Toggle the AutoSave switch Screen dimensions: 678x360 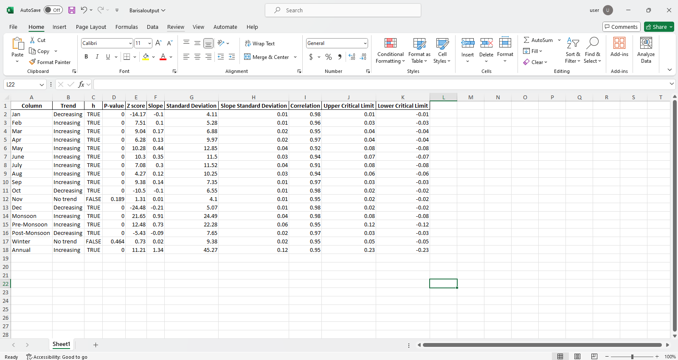(53, 10)
